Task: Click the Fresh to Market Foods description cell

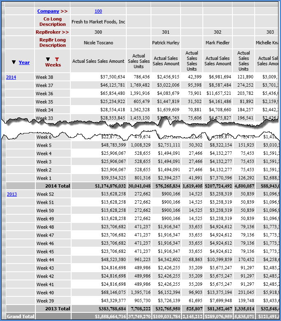Action: [x=98, y=22]
